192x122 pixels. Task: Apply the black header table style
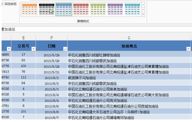(46, 9)
